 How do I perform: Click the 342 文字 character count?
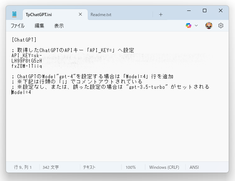(x=51, y=167)
